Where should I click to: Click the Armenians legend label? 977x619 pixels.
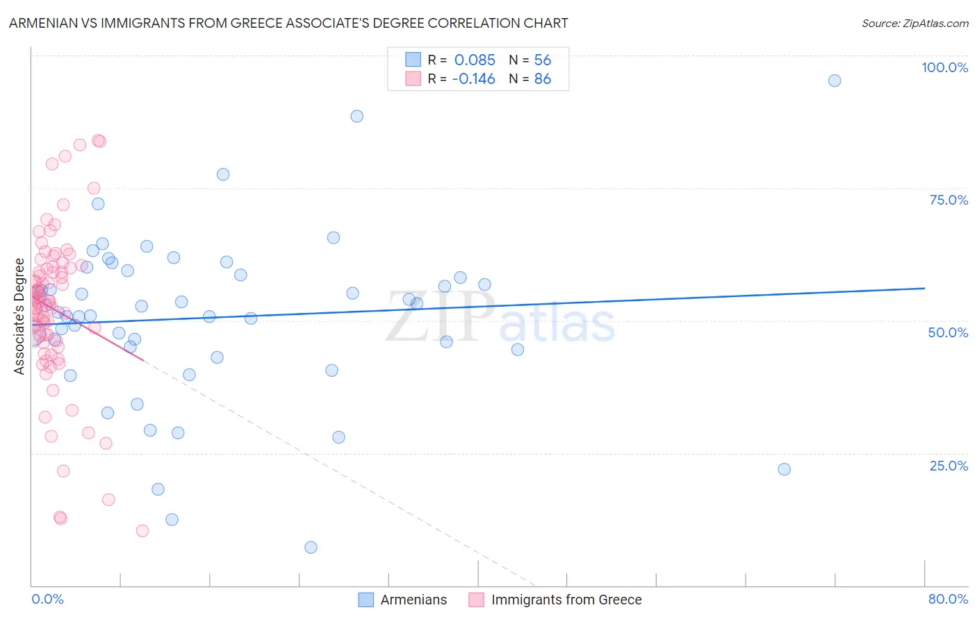(413, 600)
